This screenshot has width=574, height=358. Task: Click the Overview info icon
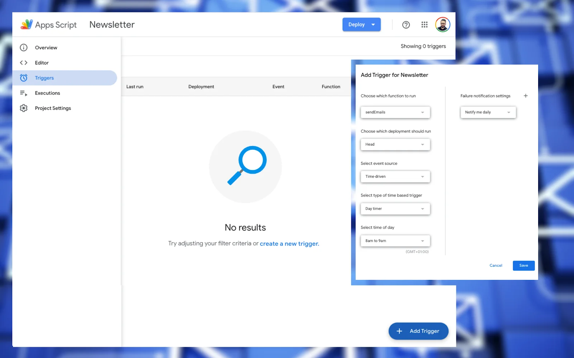pyautogui.click(x=23, y=47)
